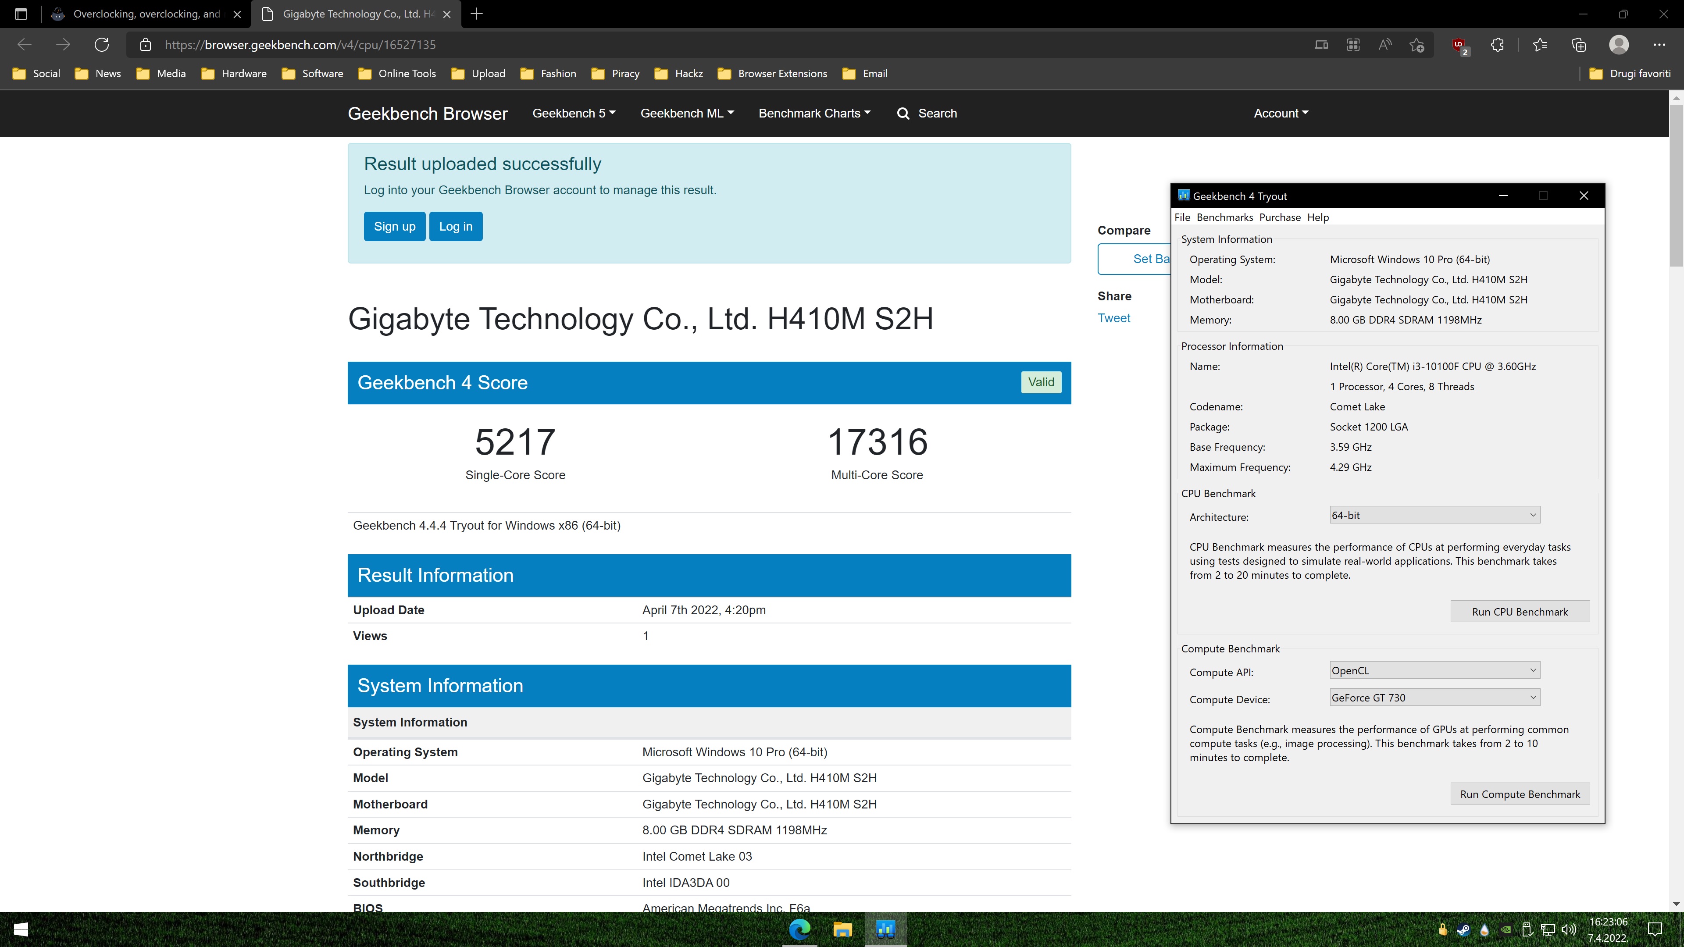This screenshot has height=947, width=1684.
Task: Expand the Geekbench 5 dropdown menu
Action: pos(574,113)
